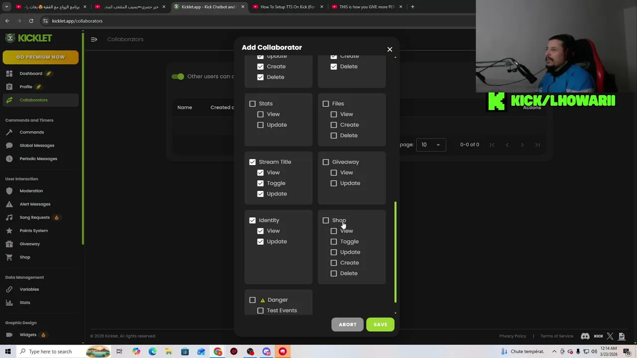
Task: Uncheck Update under Identity
Action: (x=260, y=242)
